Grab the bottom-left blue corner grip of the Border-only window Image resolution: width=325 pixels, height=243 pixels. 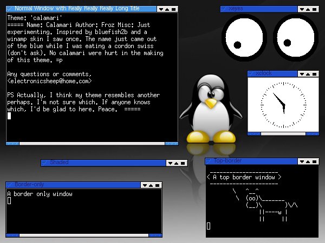(12, 235)
